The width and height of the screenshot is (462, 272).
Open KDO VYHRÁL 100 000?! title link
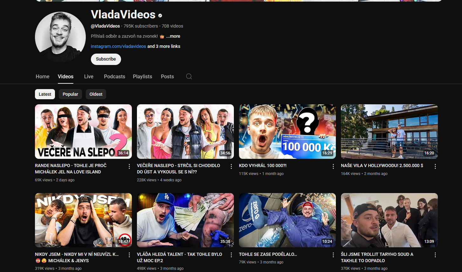pyautogui.click(x=263, y=165)
